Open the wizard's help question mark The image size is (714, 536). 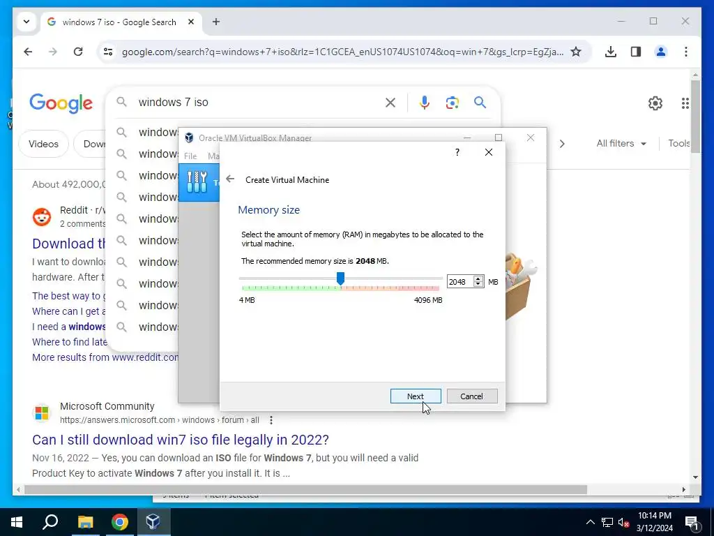click(x=457, y=151)
